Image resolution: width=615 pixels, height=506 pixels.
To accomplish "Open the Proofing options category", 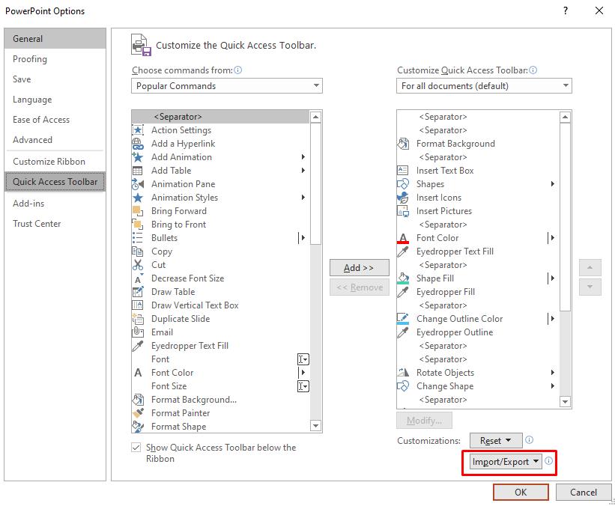I will pos(55,59).
